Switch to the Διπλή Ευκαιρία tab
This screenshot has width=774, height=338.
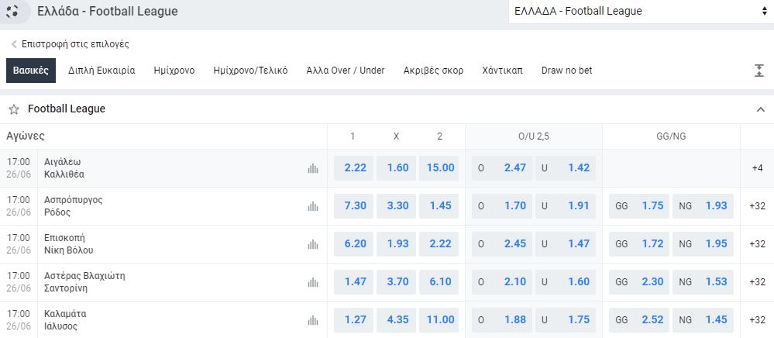coord(101,71)
